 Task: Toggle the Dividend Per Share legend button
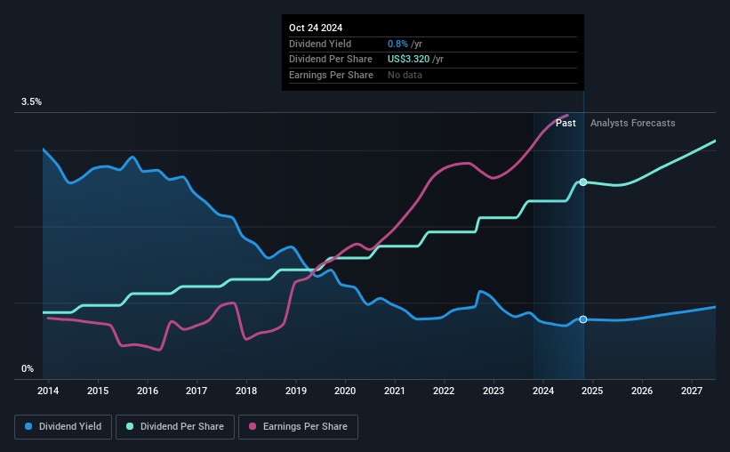coord(175,427)
